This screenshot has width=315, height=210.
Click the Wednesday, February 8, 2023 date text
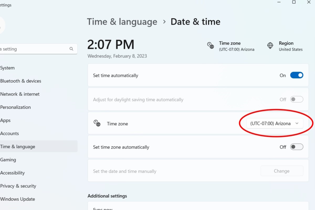117,56
